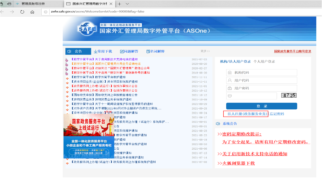Image resolution: width=322 pixels, height=179 pixels.
Task: Refresh the page using browser reload icon
Action: [x=22, y=12]
